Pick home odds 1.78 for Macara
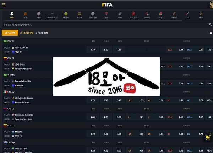Viewport: 213px width, 153px height. [93, 134]
